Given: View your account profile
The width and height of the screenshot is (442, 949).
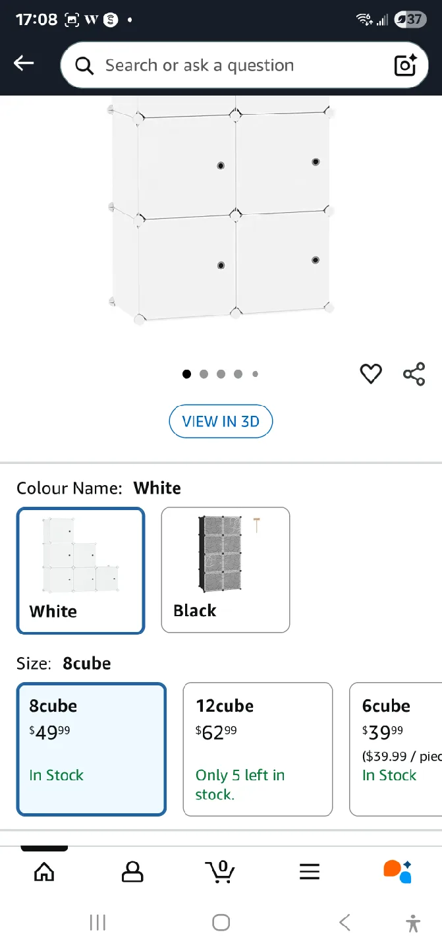Looking at the screenshot, I should pyautogui.click(x=132, y=871).
